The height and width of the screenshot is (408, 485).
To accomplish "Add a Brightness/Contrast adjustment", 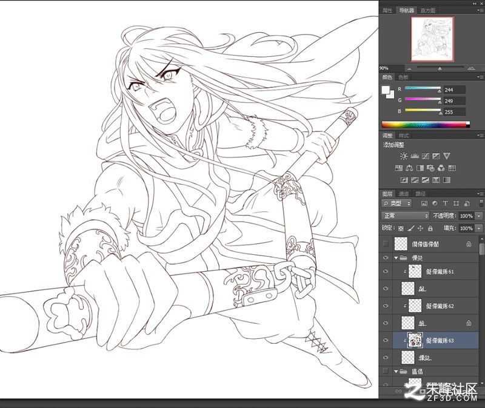I will coord(404,156).
